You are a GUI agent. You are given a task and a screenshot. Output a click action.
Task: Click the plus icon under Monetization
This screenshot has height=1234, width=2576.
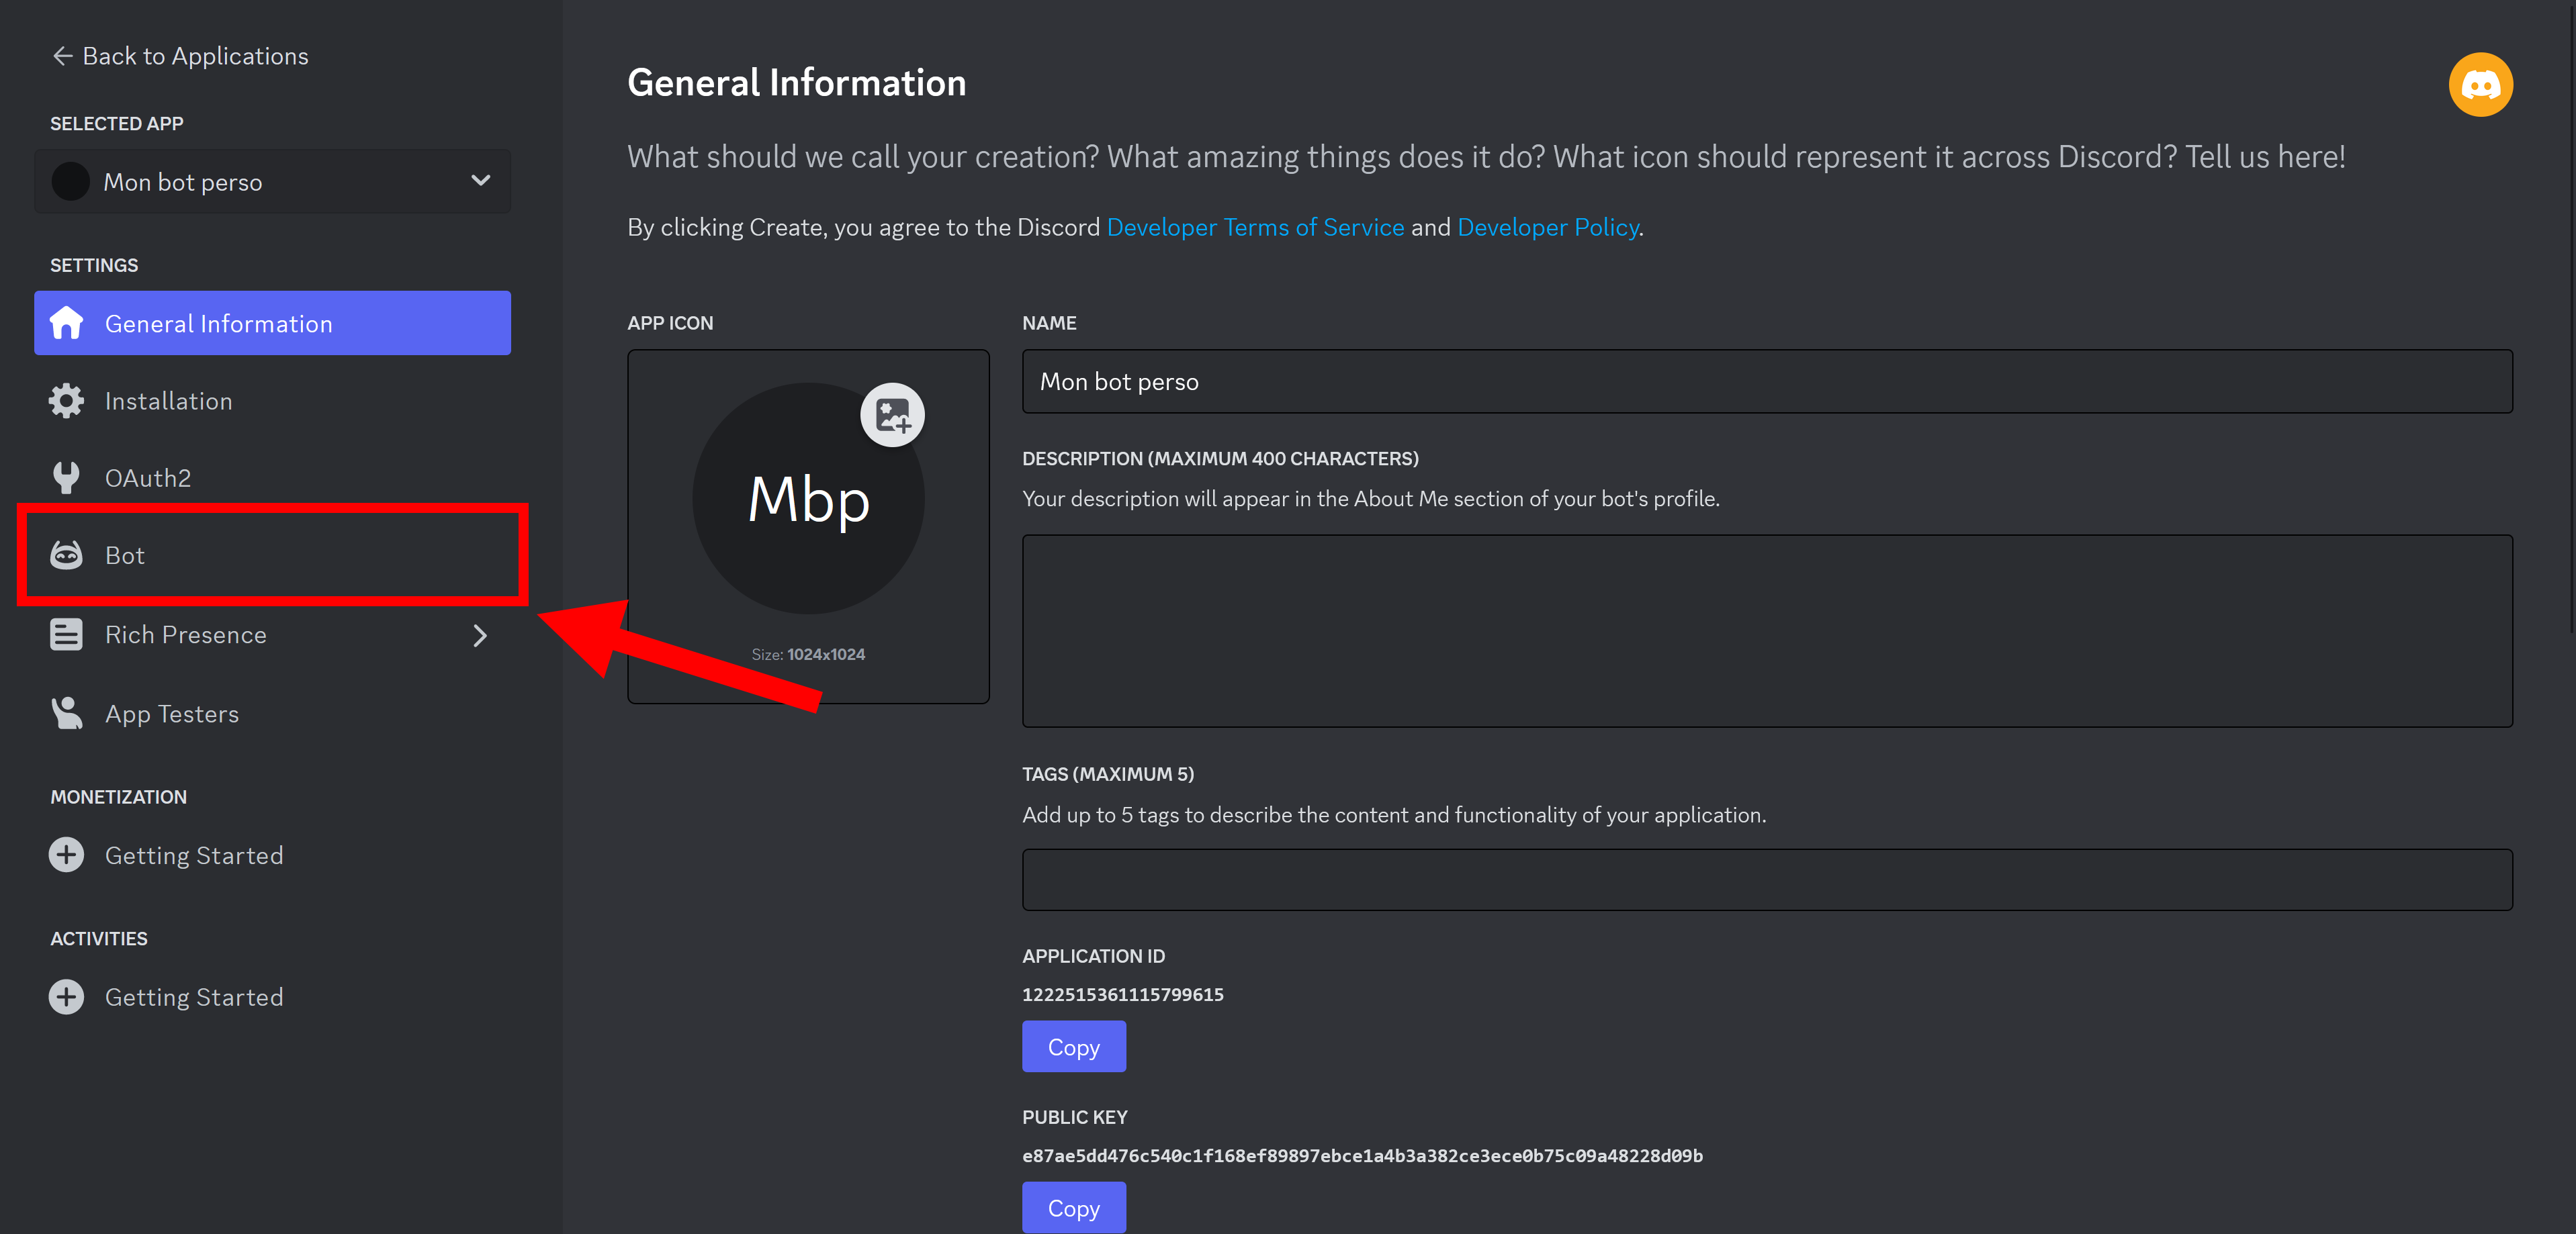[67, 855]
